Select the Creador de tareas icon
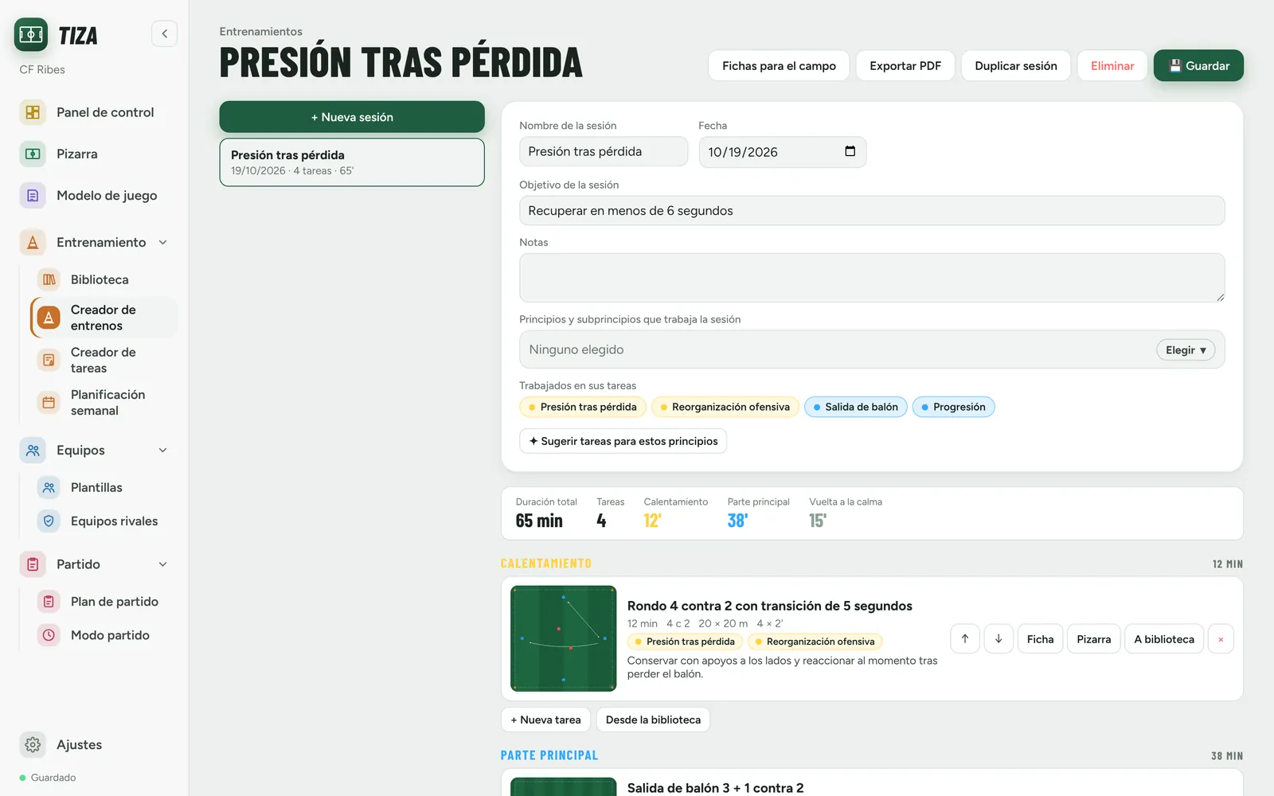 point(49,360)
